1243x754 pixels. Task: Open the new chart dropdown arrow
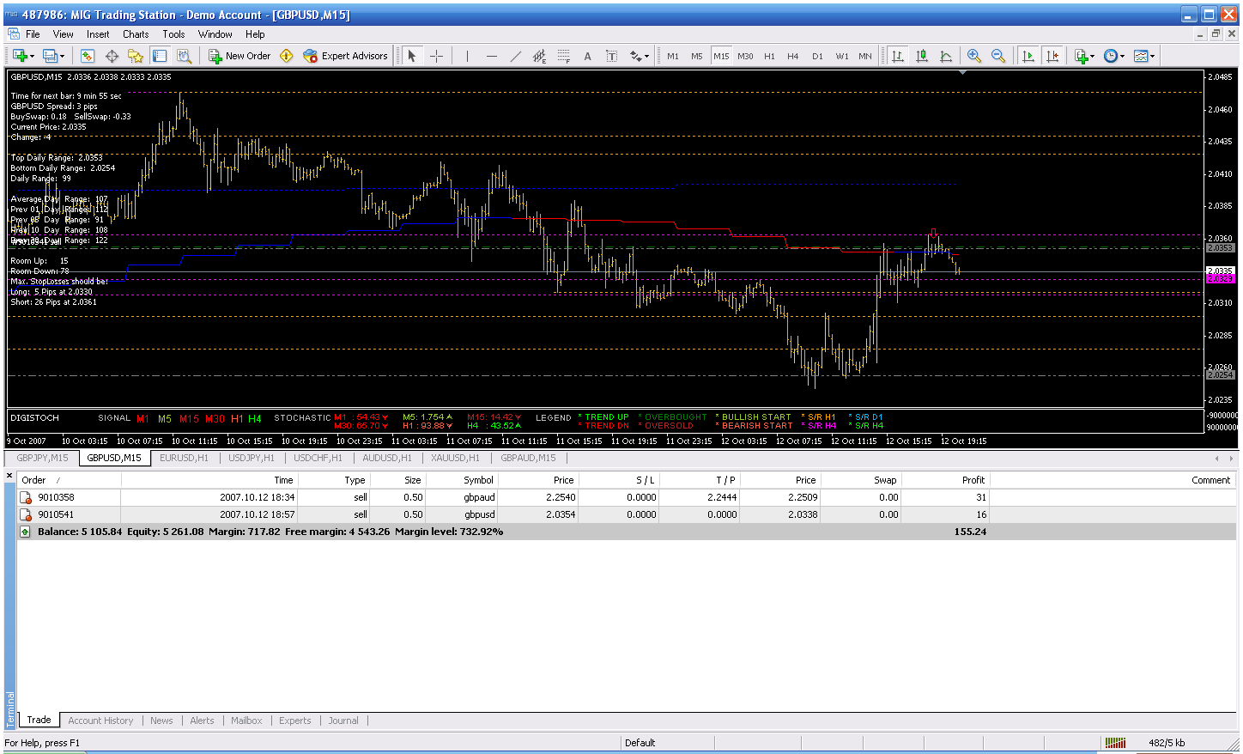click(33, 57)
